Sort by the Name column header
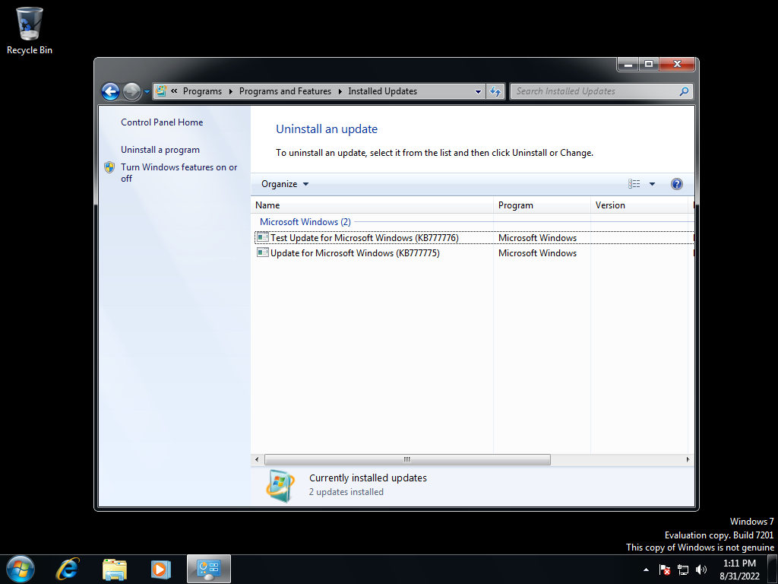Viewport: 778px width, 584px height. [372, 205]
